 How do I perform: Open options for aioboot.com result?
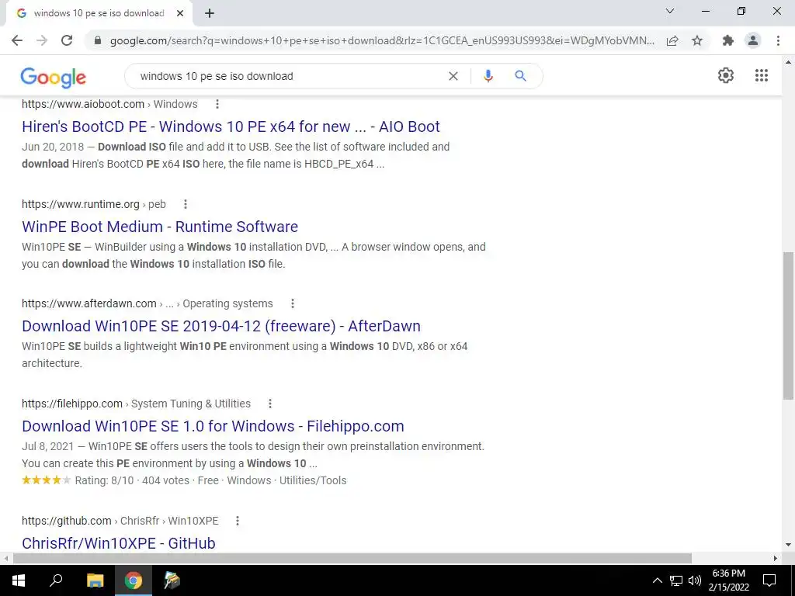click(217, 104)
